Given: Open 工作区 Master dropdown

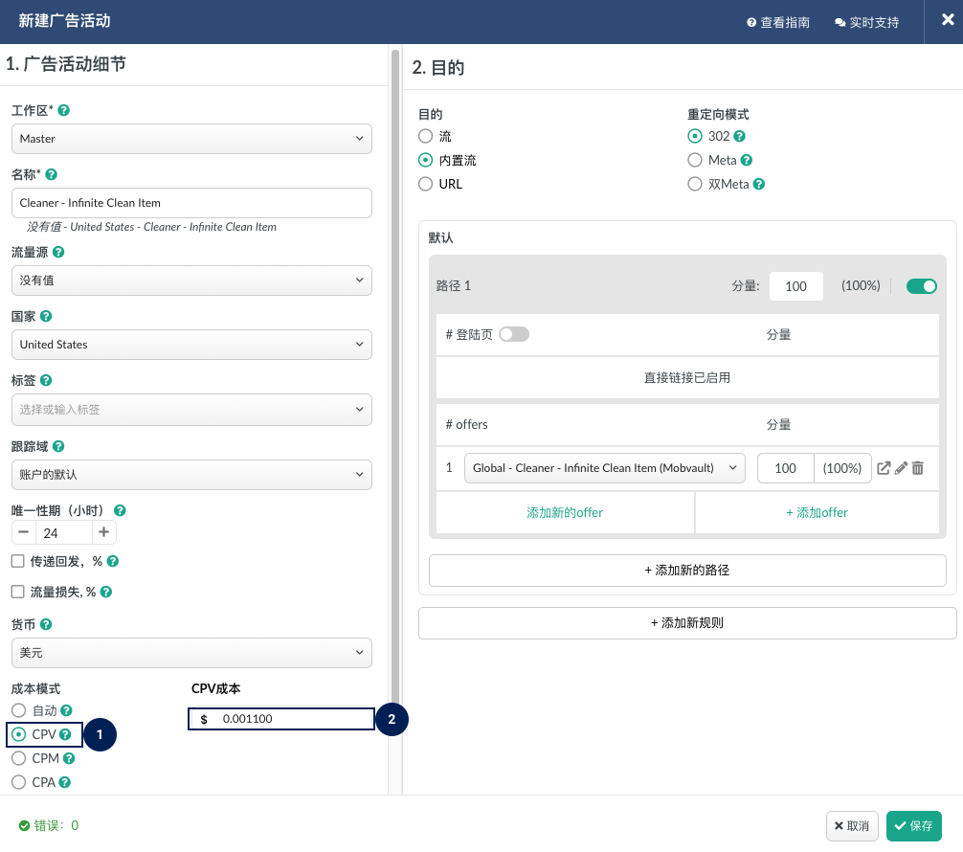Looking at the screenshot, I should [191, 139].
